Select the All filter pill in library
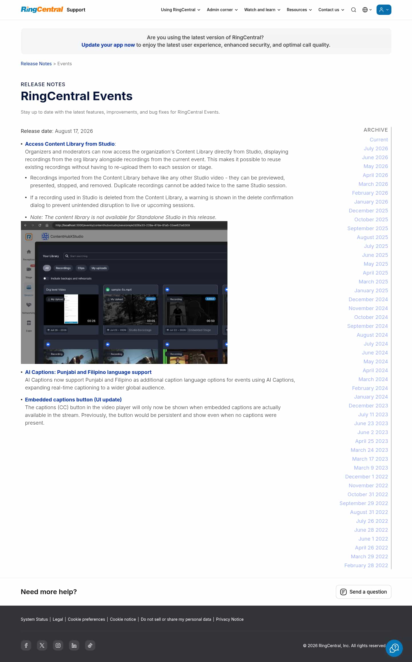The image size is (412, 662). (x=47, y=268)
